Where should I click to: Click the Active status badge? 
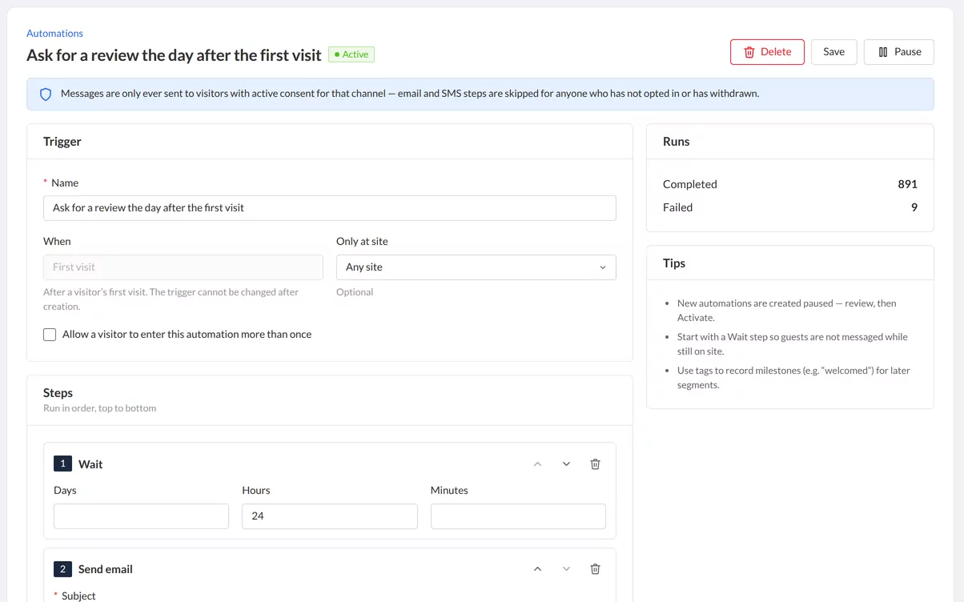tap(351, 54)
